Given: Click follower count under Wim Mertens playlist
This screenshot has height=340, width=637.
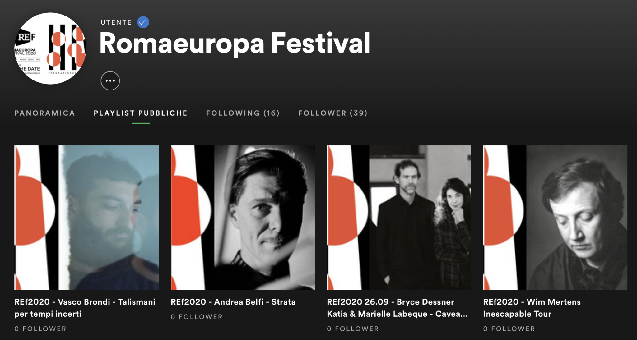Looking at the screenshot, I should [509, 329].
